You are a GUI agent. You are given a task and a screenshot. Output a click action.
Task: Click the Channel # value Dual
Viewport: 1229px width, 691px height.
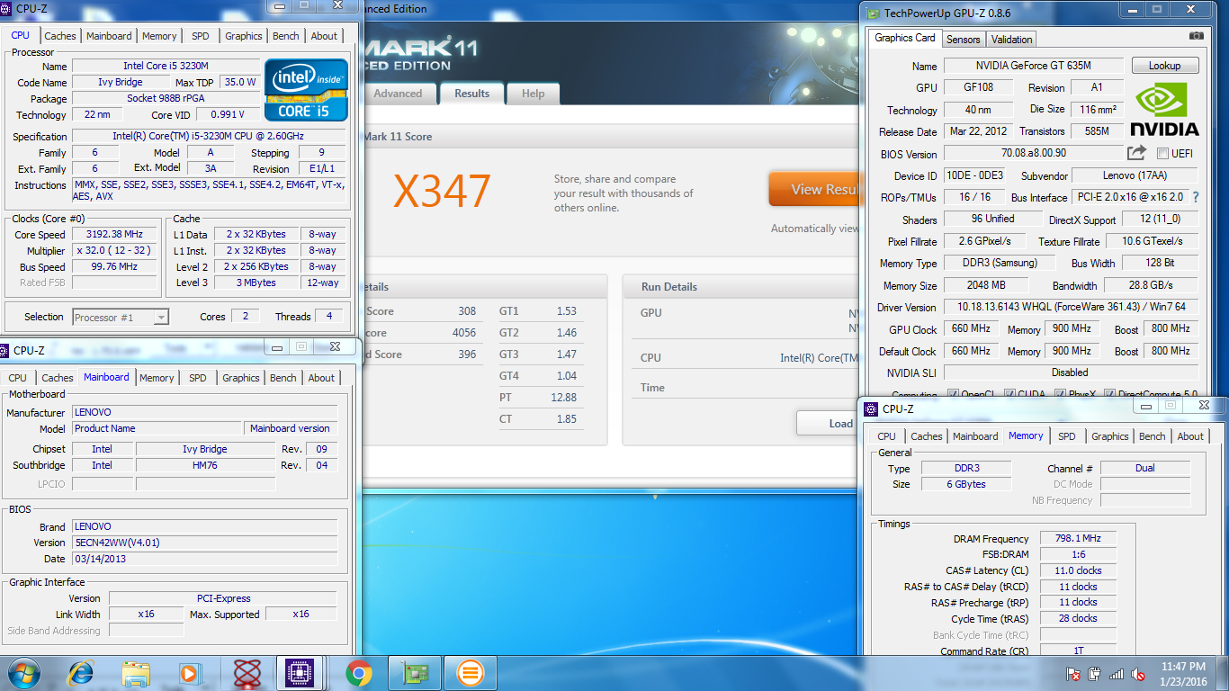[x=1144, y=468]
